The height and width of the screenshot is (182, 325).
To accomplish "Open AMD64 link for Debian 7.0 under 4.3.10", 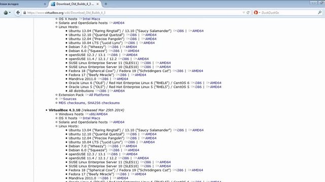I will coord(131,146).
